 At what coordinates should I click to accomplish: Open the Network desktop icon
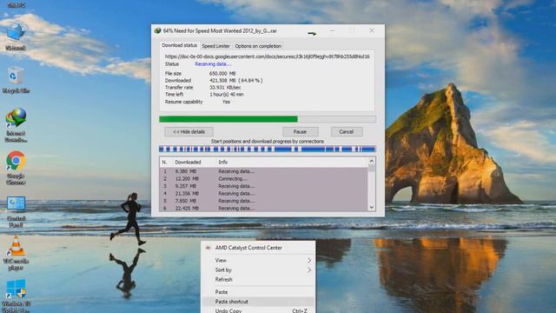(x=16, y=37)
